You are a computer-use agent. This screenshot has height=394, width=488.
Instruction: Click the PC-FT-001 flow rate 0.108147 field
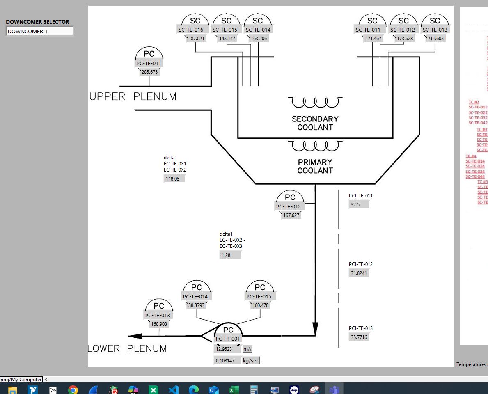[x=227, y=361]
